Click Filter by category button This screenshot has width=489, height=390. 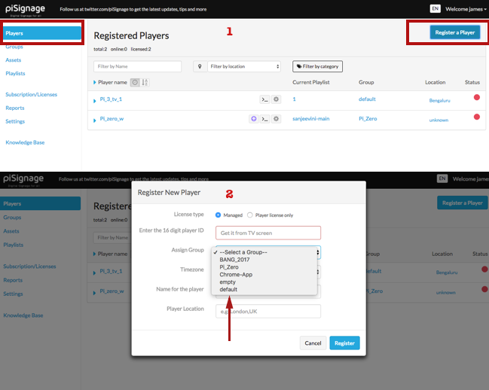click(x=317, y=66)
